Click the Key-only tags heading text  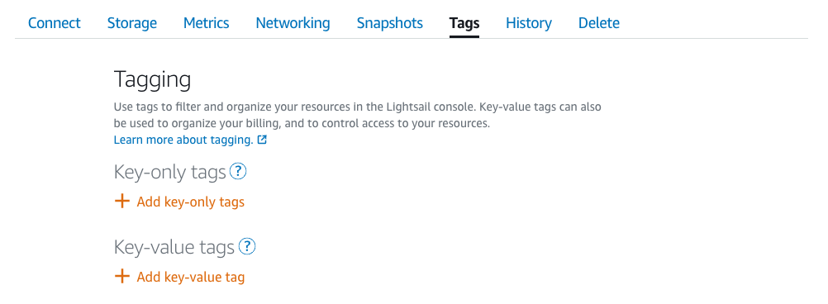(170, 172)
